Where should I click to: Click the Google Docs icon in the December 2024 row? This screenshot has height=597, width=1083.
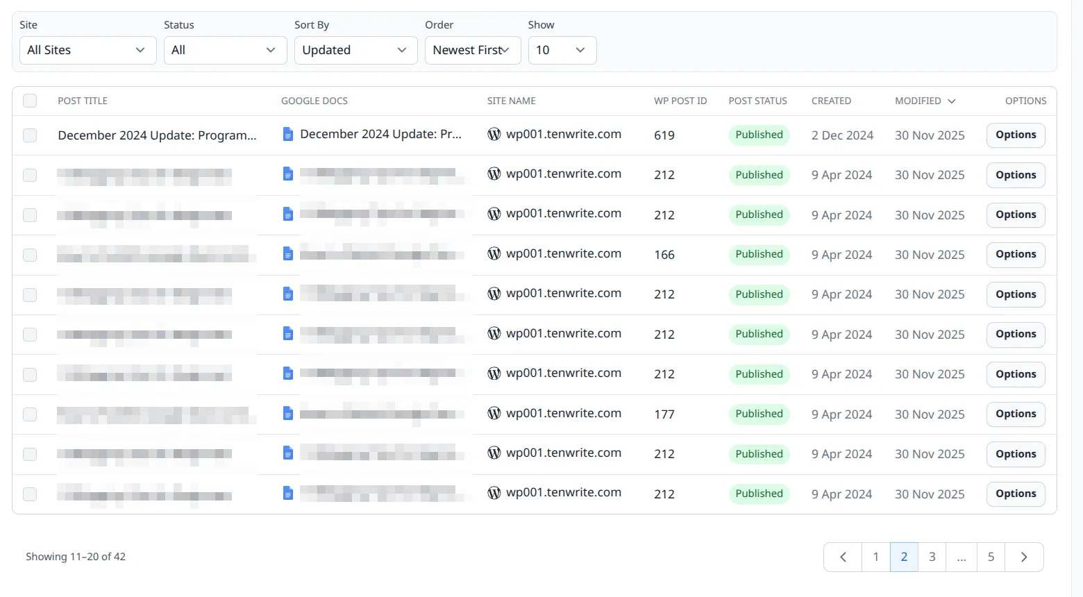pos(288,135)
